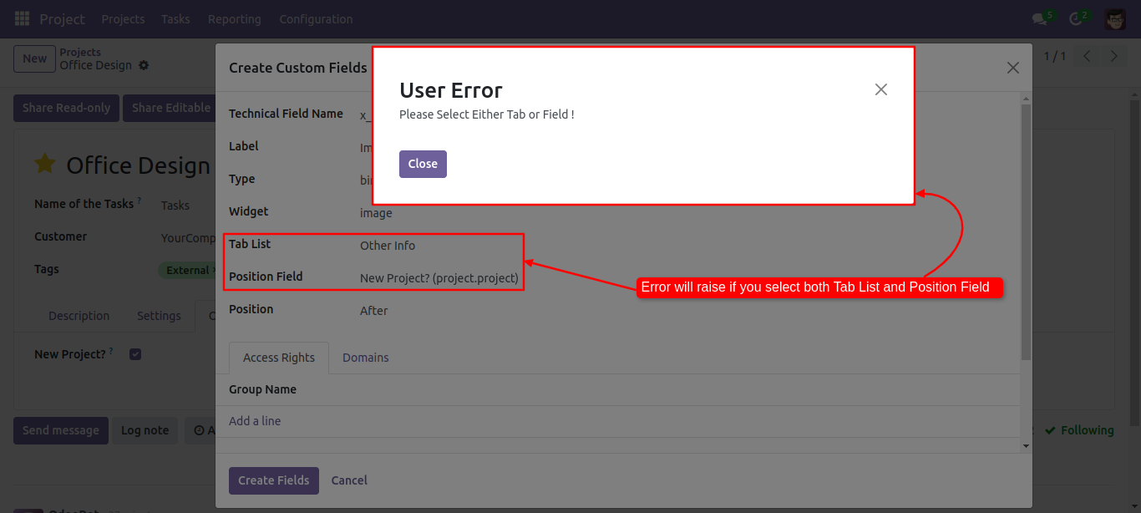Viewport: 1141px width, 513px height.
Task: Close the User Error dialog with X
Action: (880, 89)
